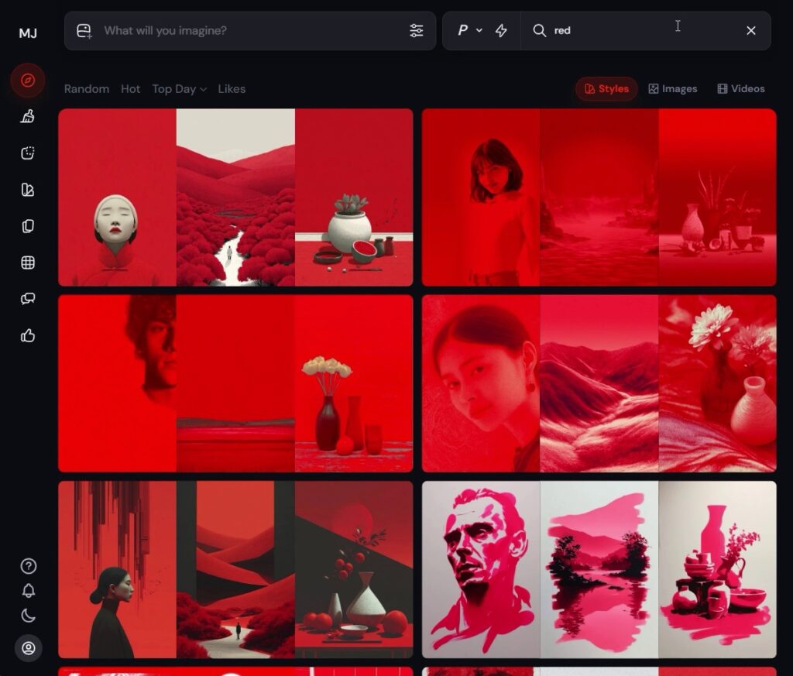Viewport: 793px width, 676px height.
Task: Select the Hot sort link
Action: coord(130,89)
